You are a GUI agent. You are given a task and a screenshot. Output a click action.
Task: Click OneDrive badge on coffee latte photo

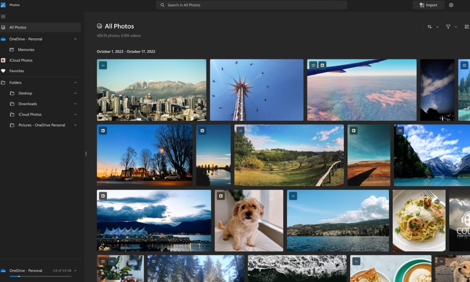coord(356,261)
